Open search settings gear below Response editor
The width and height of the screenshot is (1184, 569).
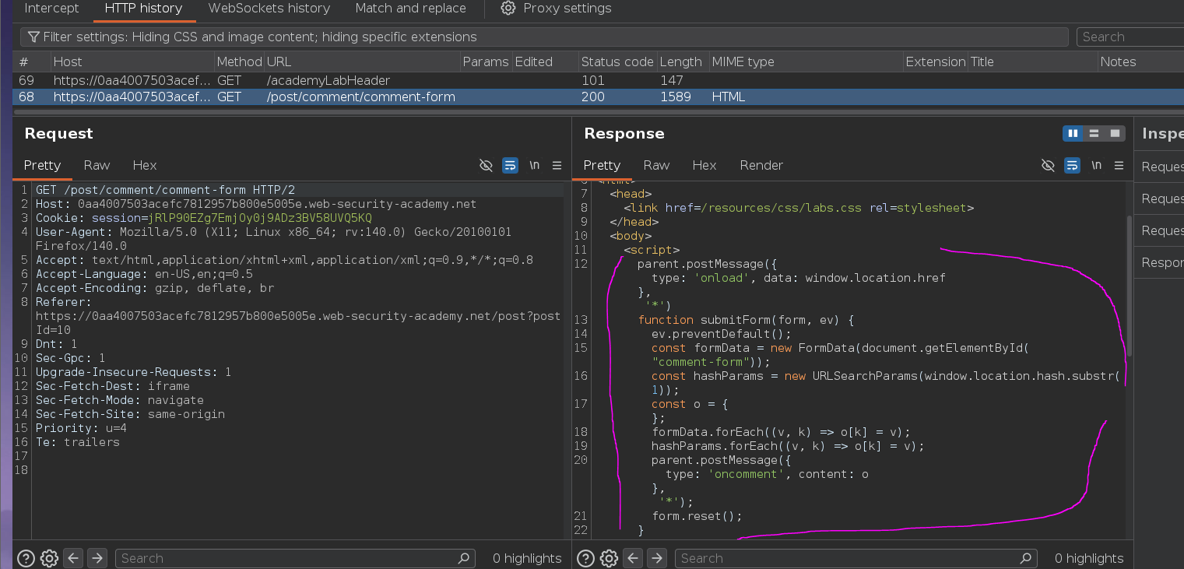click(609, 558)
